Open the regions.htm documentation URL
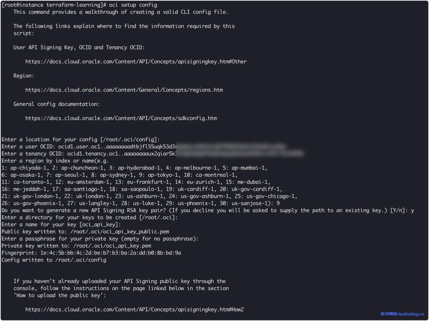This screenshot has height=321, width=429. coord(124,90)
